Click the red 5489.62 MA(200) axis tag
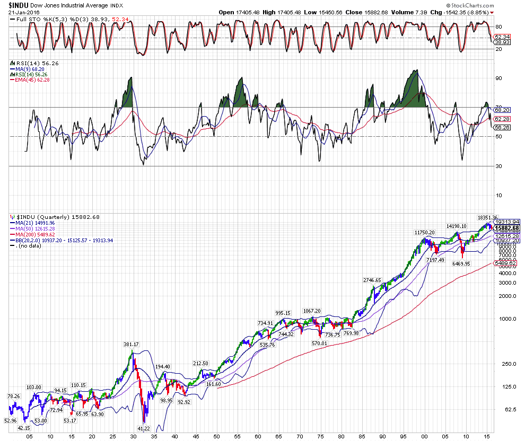Screen dimensions: 525x441 click(506, 263)
